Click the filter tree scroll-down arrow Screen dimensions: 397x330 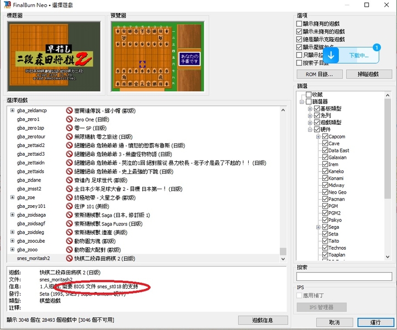click(387, 257)
